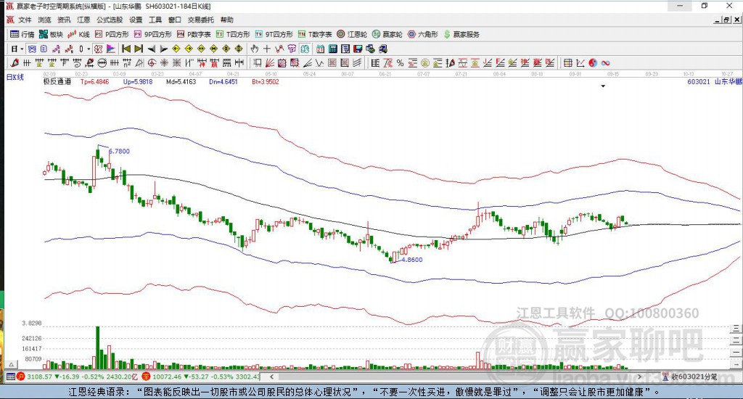The image size is (743, 399).
Task: Click the 收603021分笔 status entry
Action: coord(690,377)
